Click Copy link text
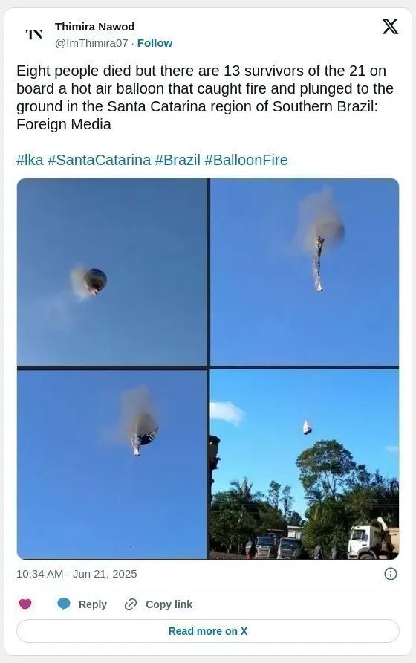Image resolution: width=416 pixels, height=663 pixels. click(x=169, y=604)
